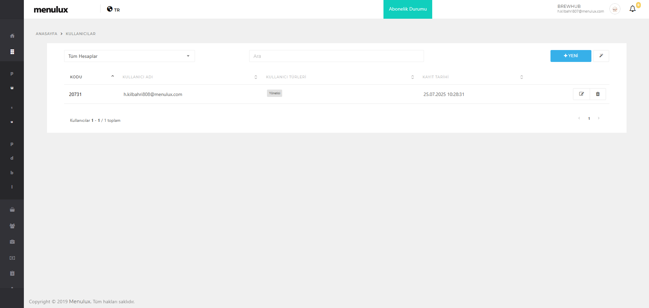Click the edit icon for user 20731
Image resolution: width=649 pixels, height=308 pixels.
pos(582,94)
